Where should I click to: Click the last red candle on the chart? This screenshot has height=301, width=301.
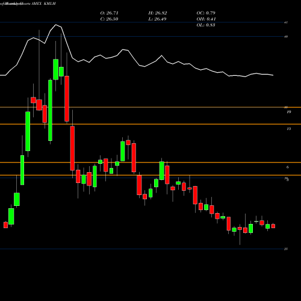273,226
